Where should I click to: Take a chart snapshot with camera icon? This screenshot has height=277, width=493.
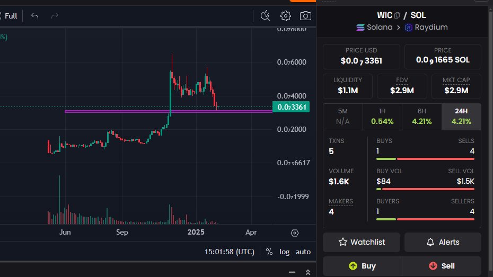pos(305,16)
